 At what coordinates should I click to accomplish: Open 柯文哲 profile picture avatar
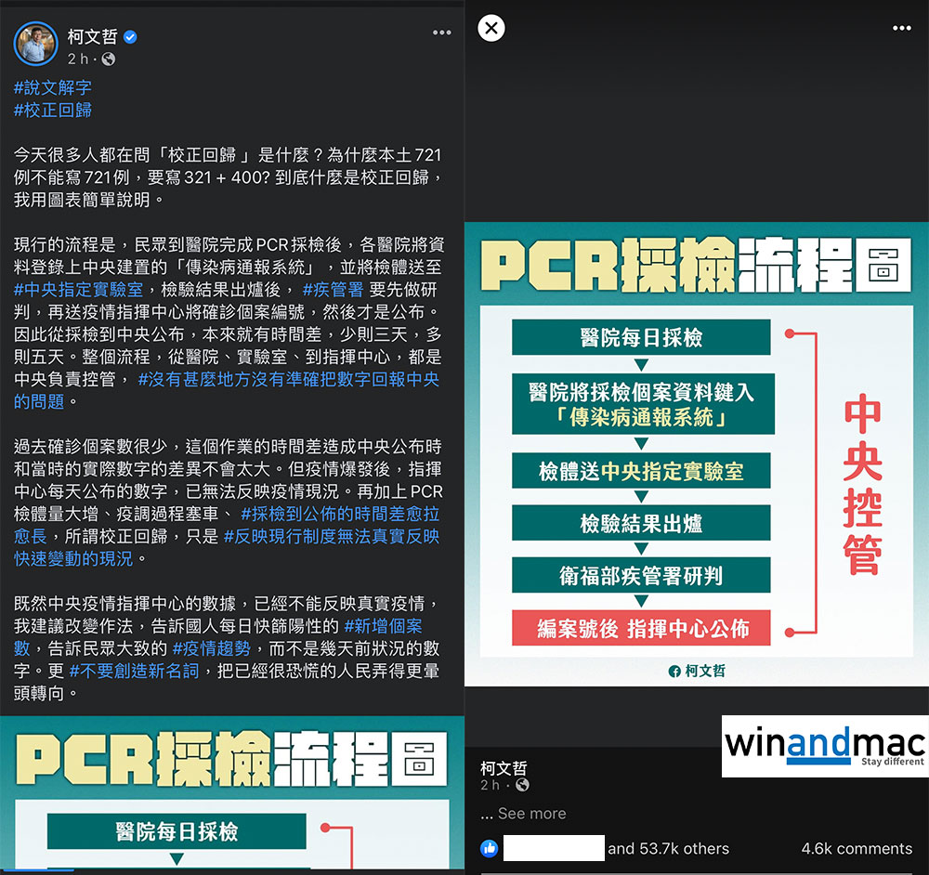point(36,43)
